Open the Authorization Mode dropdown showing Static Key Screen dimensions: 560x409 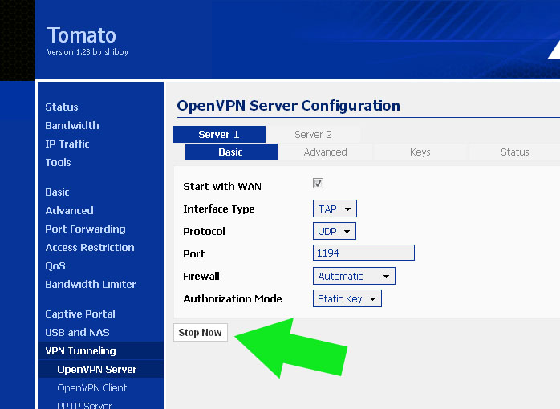tap(347, 298)
